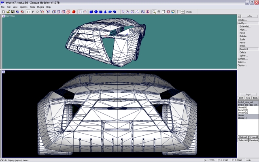Select Detach[0] in the object list
The height and width of the screenshot is (162, 259).
click(x=242, y=110)
